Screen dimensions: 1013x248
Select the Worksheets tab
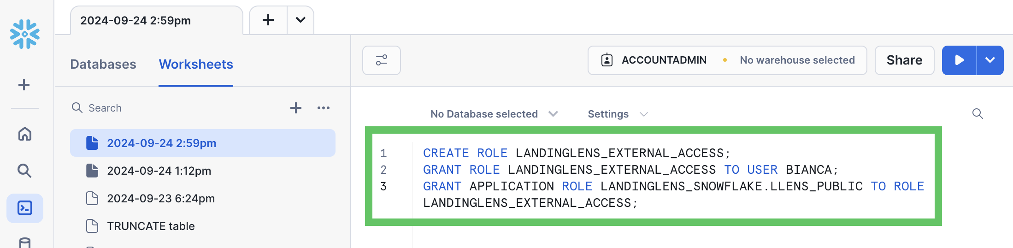tap(196, 64)
